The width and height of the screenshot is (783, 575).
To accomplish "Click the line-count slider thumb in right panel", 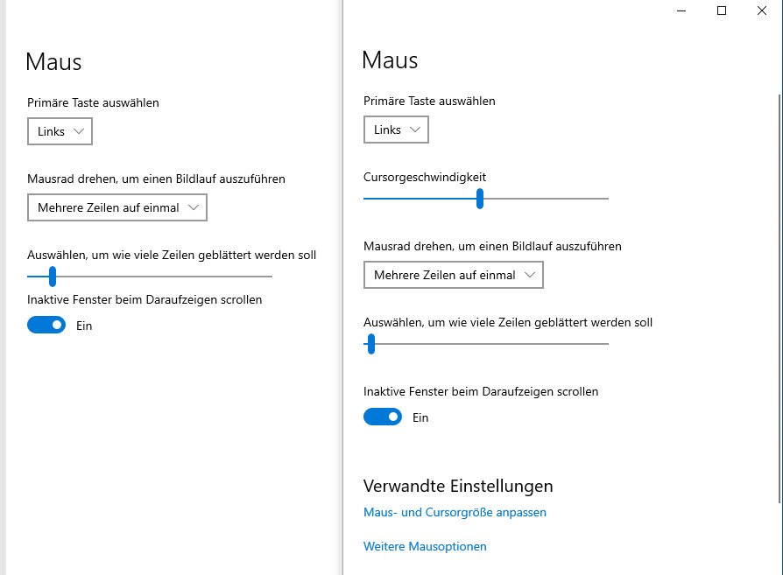I will pos(371,344).
